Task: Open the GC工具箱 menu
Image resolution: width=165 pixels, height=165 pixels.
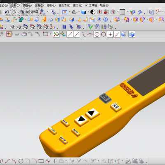Action: (x=91, y=5)
